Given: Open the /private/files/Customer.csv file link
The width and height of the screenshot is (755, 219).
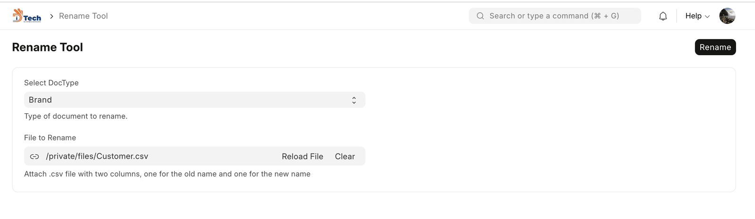Looking at the screenshot, I should pyautogui.click(x=97, y=156).
